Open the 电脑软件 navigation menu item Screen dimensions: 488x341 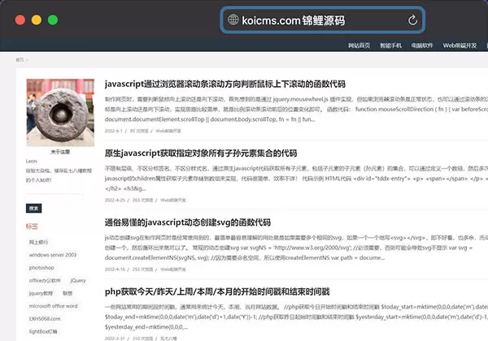click(x=422, y=45)
